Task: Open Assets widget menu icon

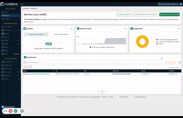Action: (72, 29)
